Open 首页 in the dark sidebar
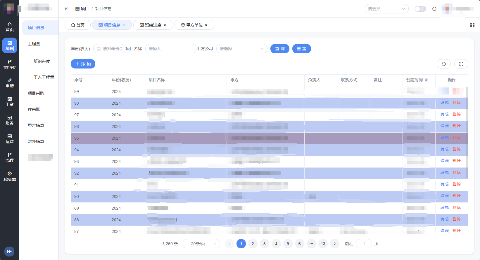Screen dimensions: 480x260 point(10,27)
